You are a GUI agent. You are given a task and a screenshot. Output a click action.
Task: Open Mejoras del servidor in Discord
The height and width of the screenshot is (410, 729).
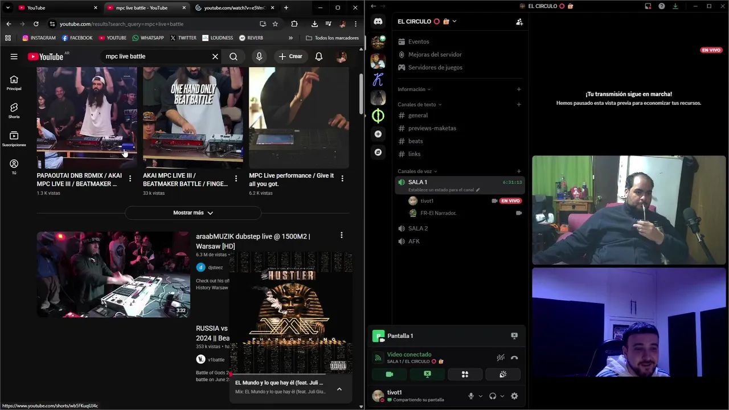click(460, 55)
